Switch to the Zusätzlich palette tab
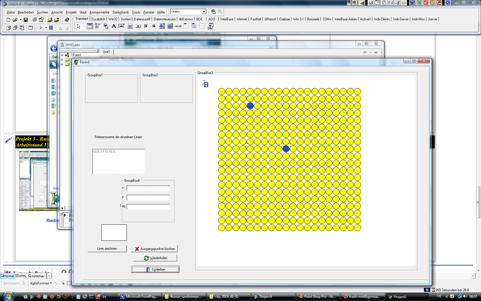Viewport: 481px width, 301px height. pyautogui.click(x=98, y=19)
